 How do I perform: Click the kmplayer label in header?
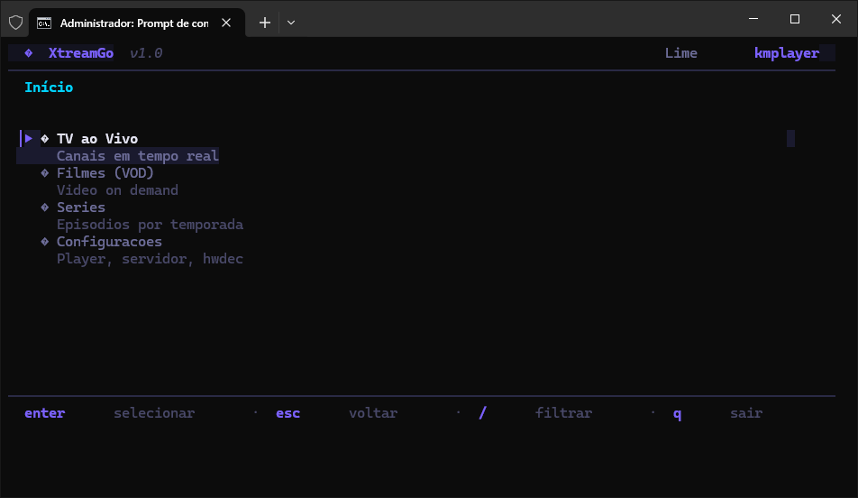[787, 53]
